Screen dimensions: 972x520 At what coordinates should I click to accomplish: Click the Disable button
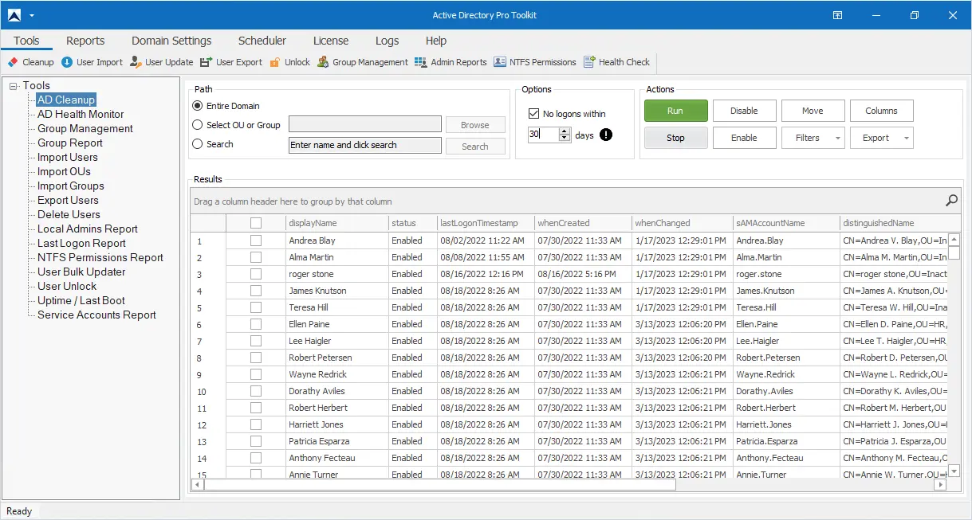coord(744,111)
